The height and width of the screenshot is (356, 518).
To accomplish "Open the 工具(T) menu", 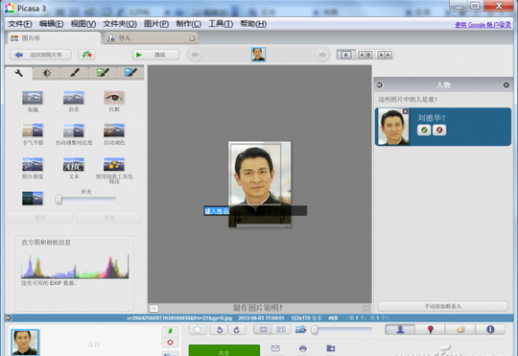I will (x=221, y=24).
